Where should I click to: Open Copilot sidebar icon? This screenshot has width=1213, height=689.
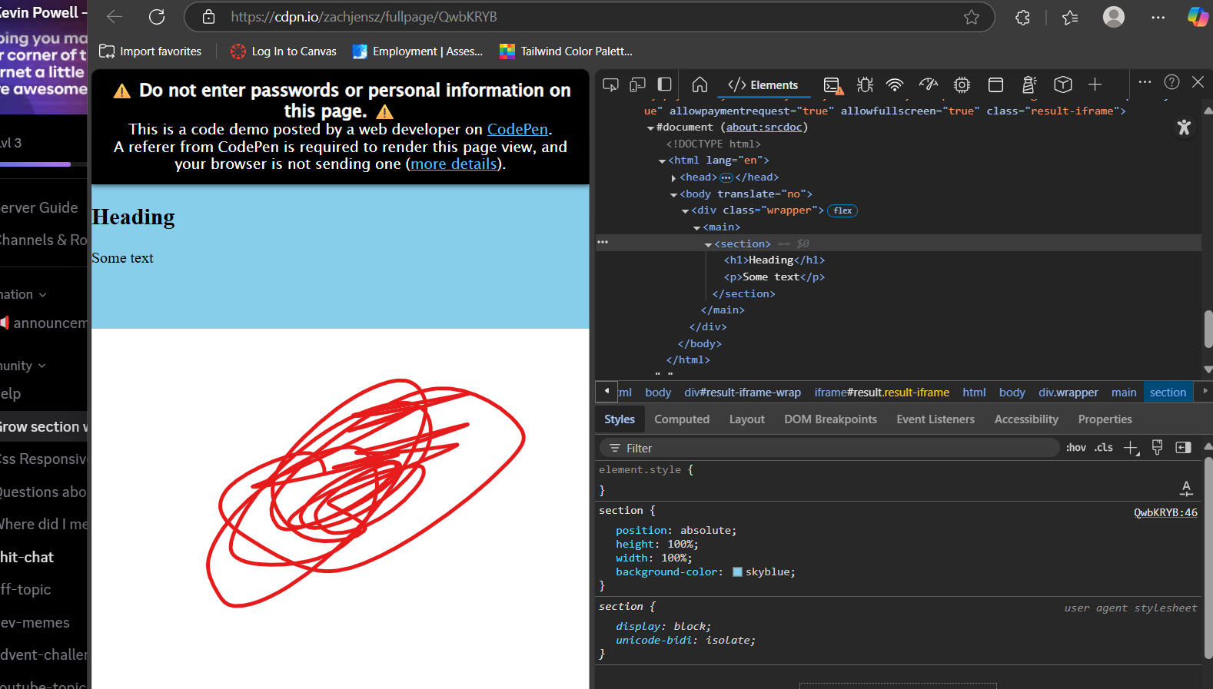[1197, 17]
